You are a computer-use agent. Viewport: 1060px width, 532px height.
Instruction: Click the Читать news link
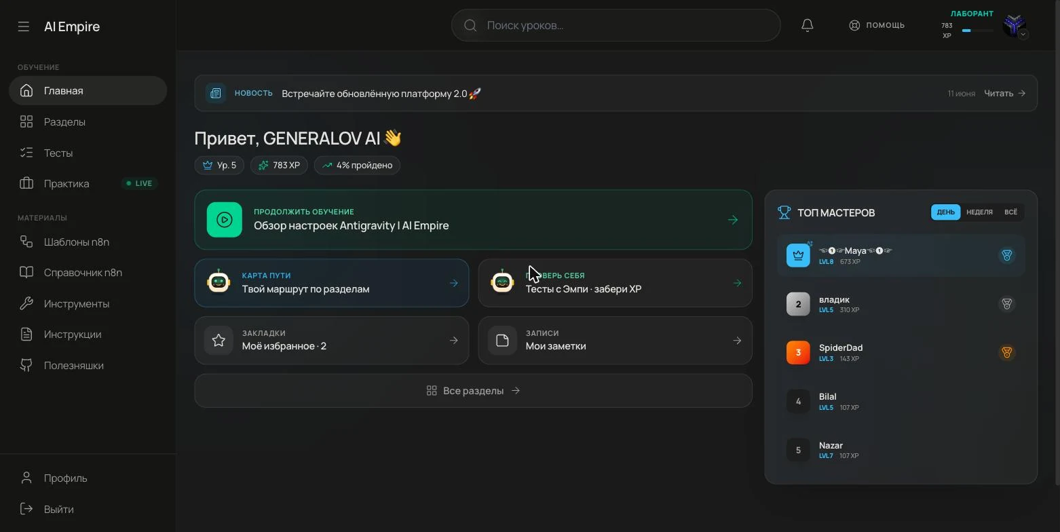click(1005, 93)
